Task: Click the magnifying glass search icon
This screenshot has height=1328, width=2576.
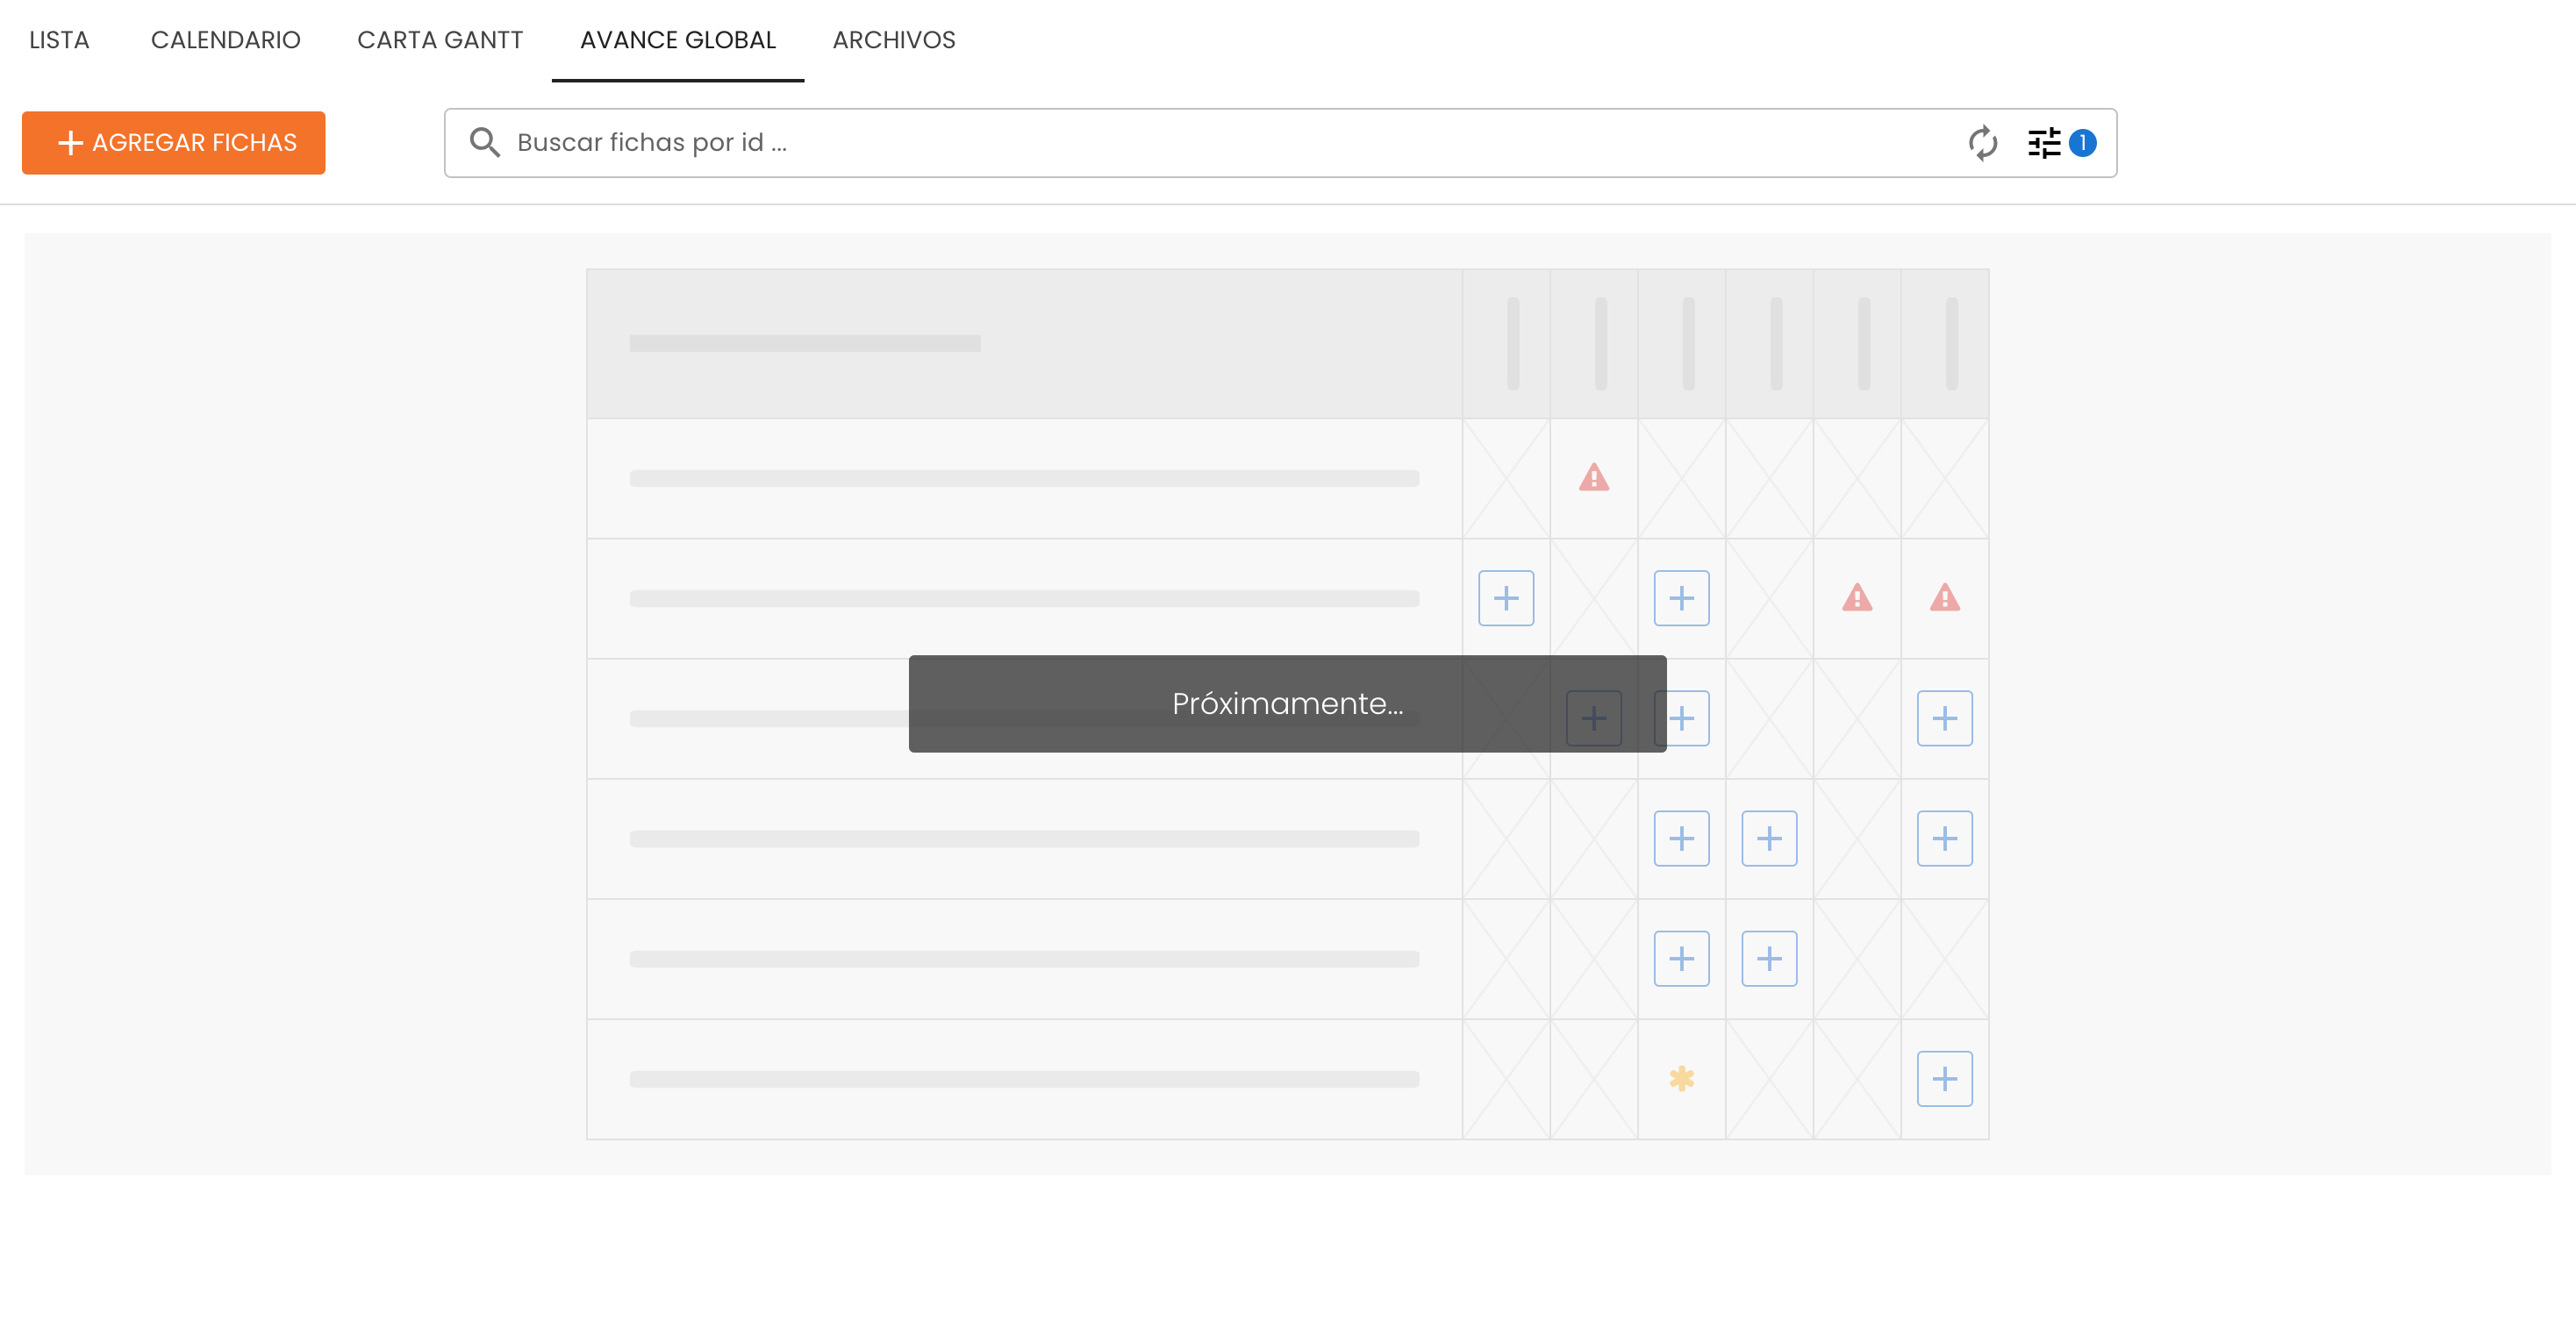Action: coord(485,143)
